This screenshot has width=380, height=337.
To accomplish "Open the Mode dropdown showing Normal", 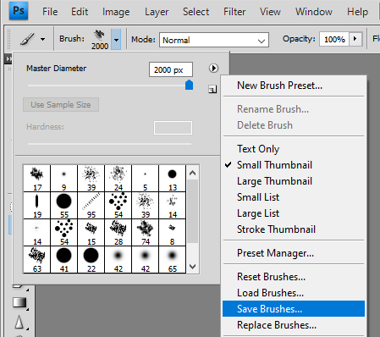I will [214, 40].
